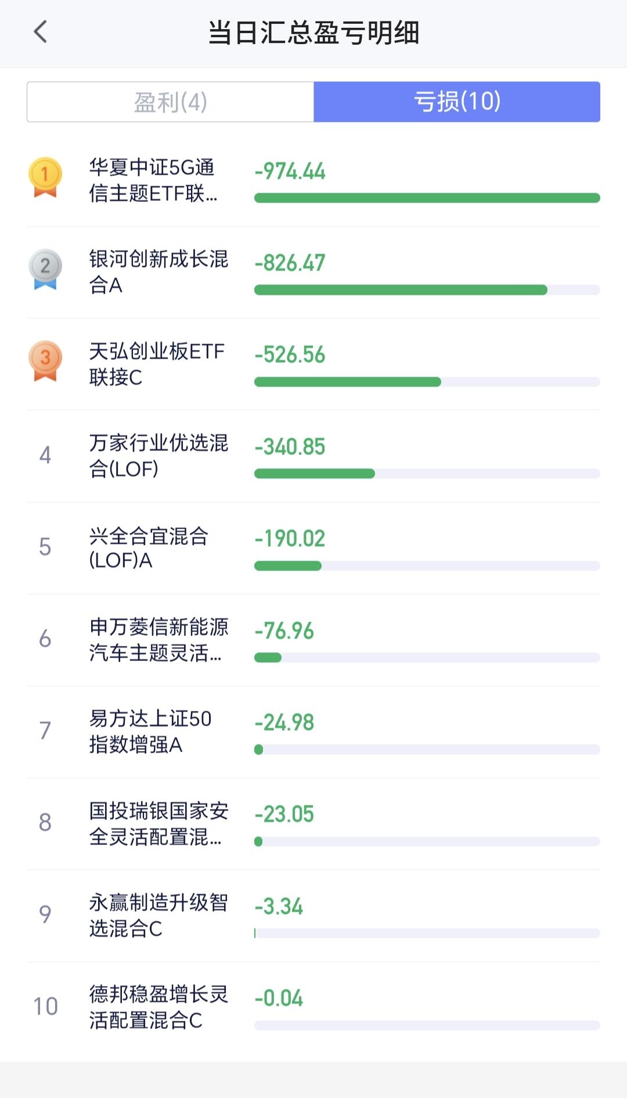Image resolution: width=627 pixels, height=1098 pixels.
Task: Tap the back arrow icon
Action: click(x=40, y=32)
